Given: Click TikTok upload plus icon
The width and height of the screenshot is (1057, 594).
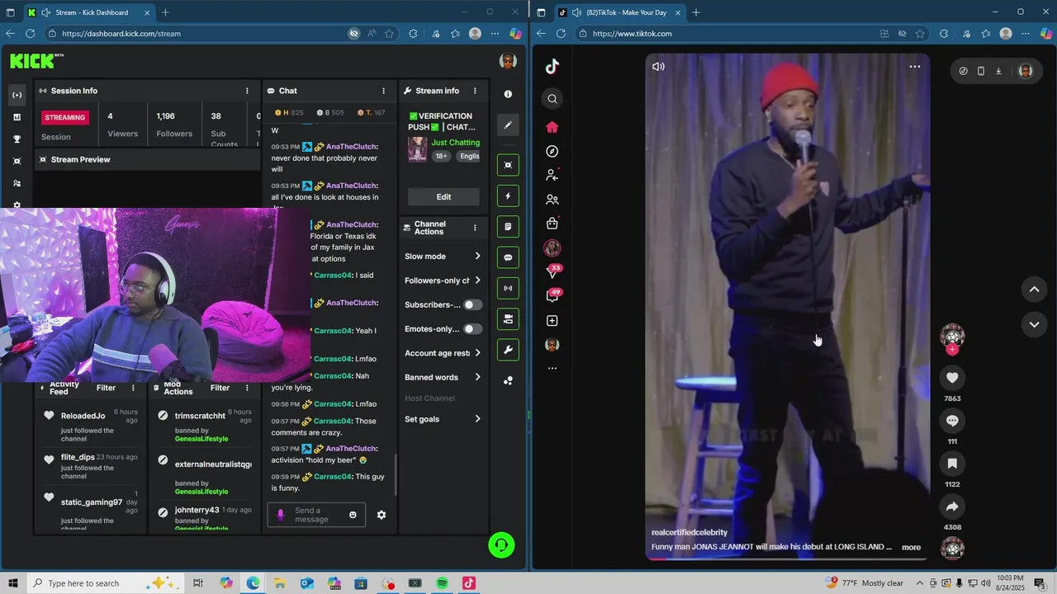Looking at the screenshot, I should click(x=552, y=321).
